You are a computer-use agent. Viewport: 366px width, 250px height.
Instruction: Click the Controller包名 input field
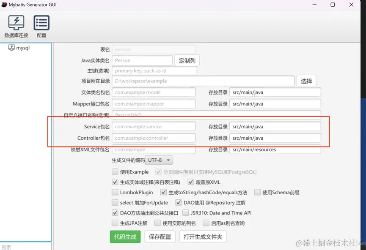[x=154, y=138]
